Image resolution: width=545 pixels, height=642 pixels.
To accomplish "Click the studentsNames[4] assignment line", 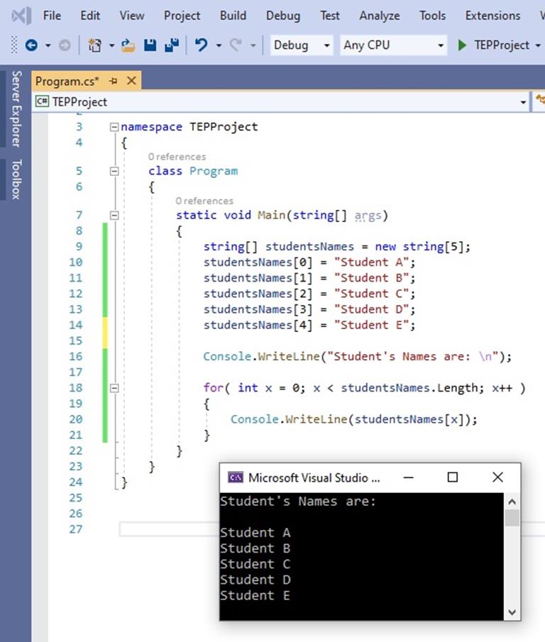I will tap(309, 325).
